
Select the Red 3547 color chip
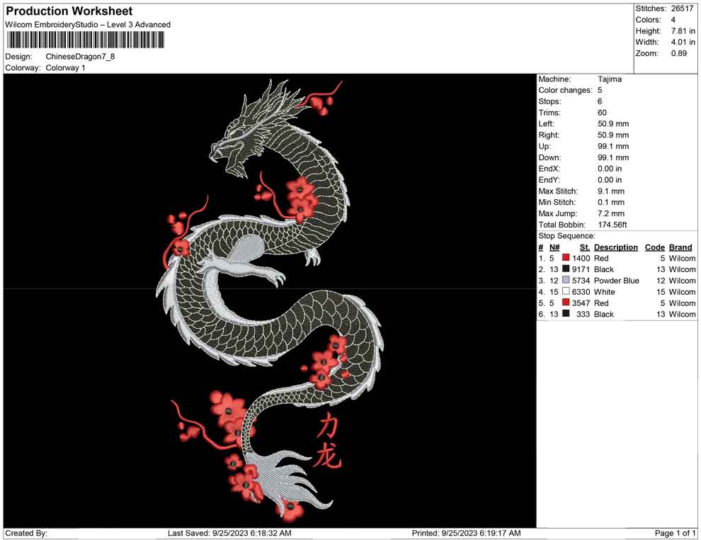point(564,303)
